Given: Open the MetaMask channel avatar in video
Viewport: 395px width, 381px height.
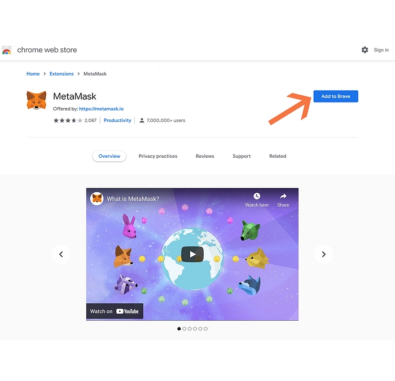Looking at the screenshot, I should [97, 198].
